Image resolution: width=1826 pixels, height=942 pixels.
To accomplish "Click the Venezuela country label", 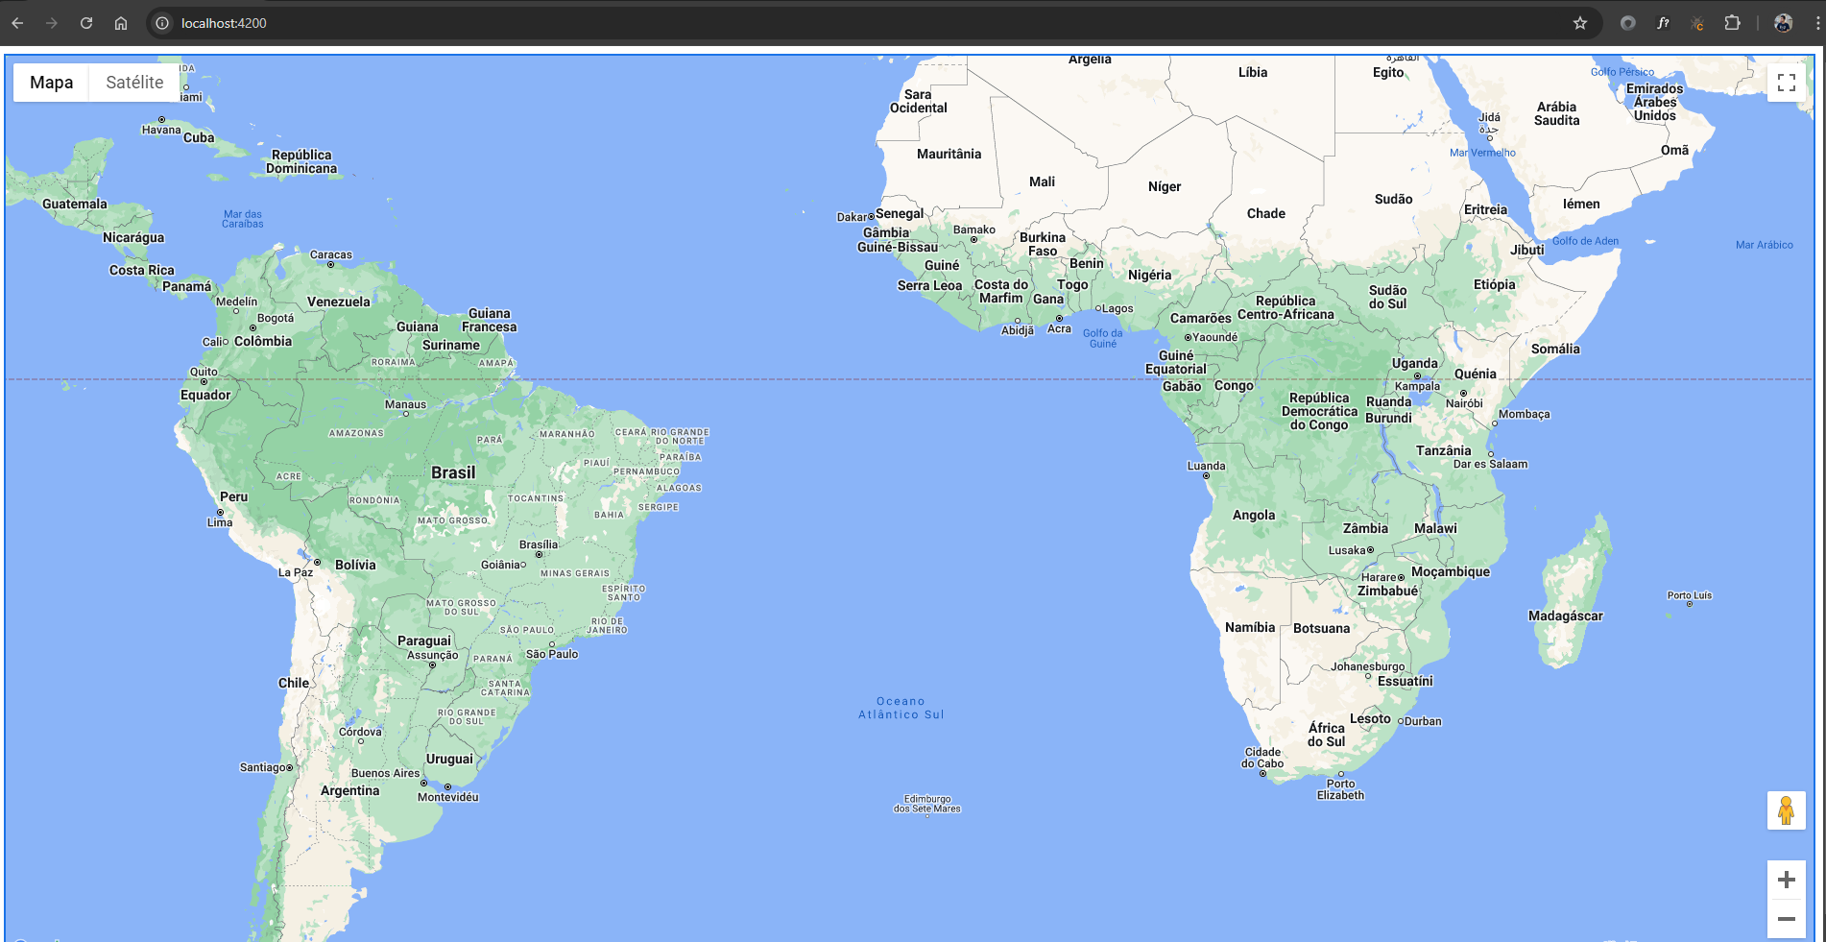I will coord(339,302).
